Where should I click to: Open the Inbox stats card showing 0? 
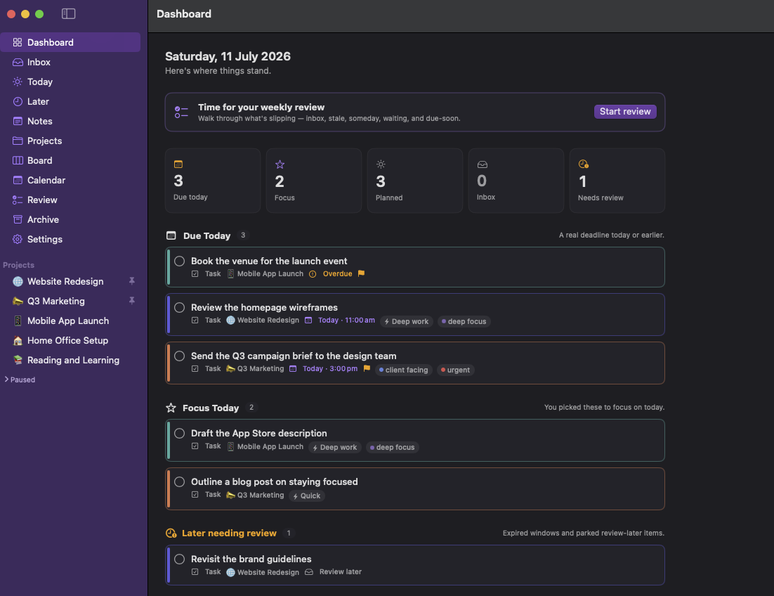(516, 181)
